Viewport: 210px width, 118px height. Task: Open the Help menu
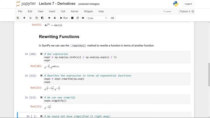101,11
